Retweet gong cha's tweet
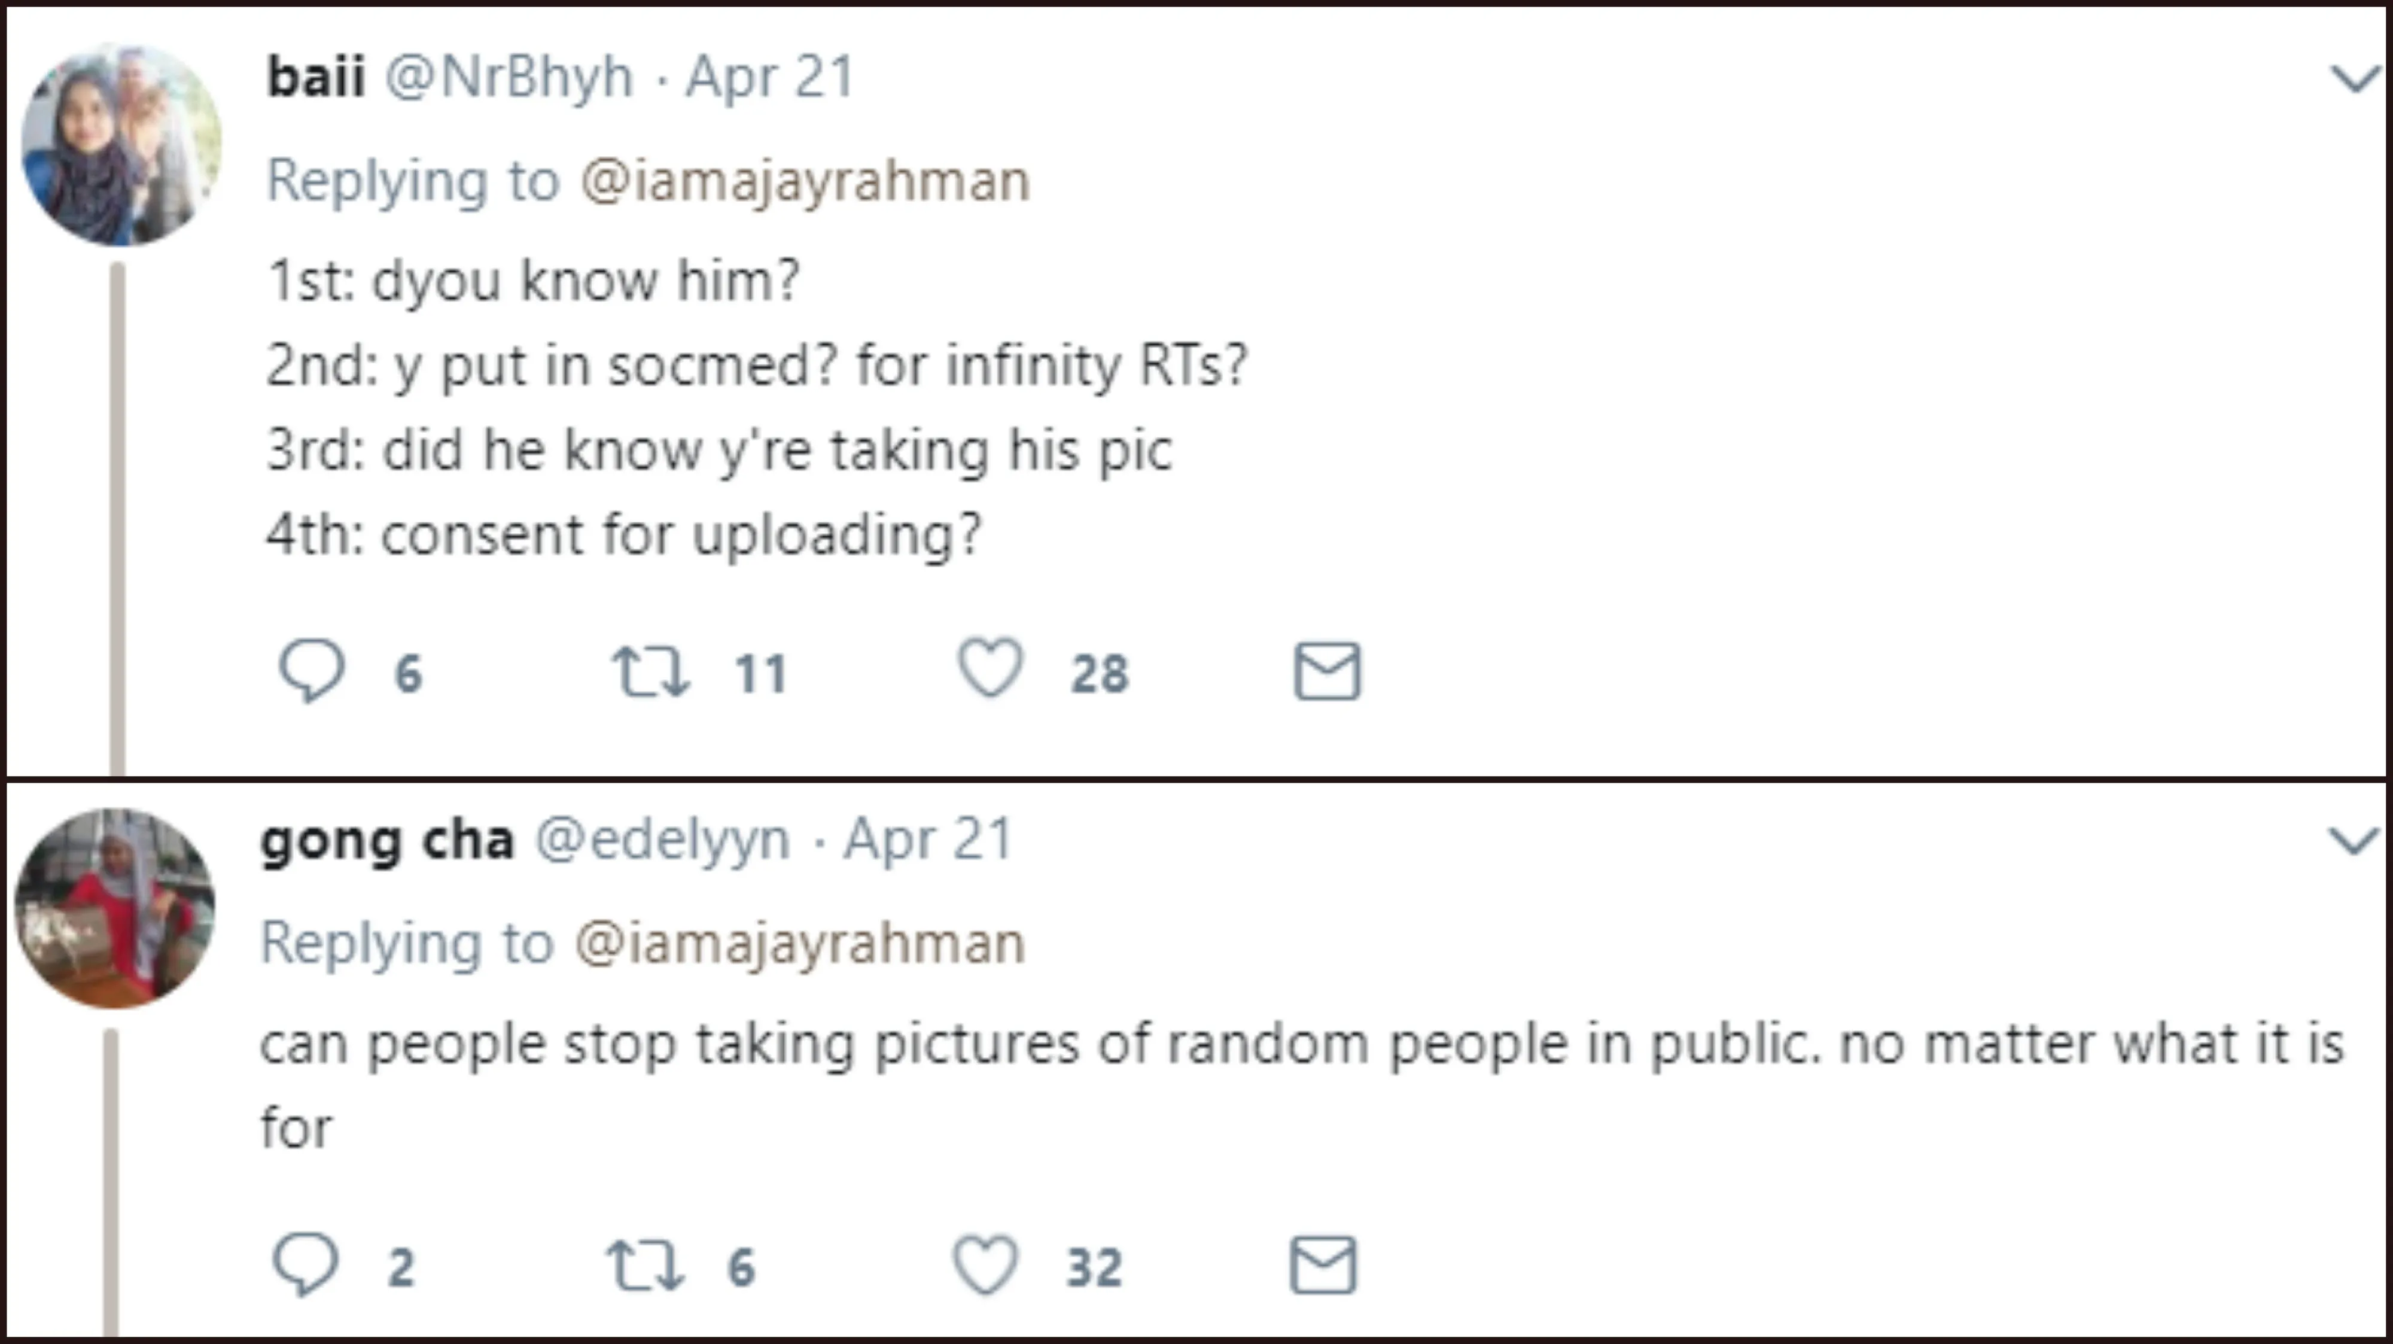 pyautogui.click(x=645, y=1266)
